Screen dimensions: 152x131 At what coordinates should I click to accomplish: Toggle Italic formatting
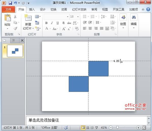52,23
